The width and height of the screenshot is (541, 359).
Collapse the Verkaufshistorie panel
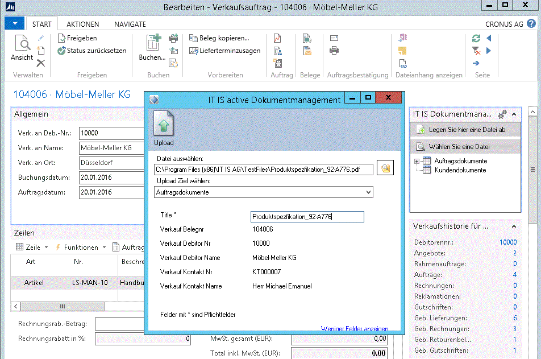(514, 226)
